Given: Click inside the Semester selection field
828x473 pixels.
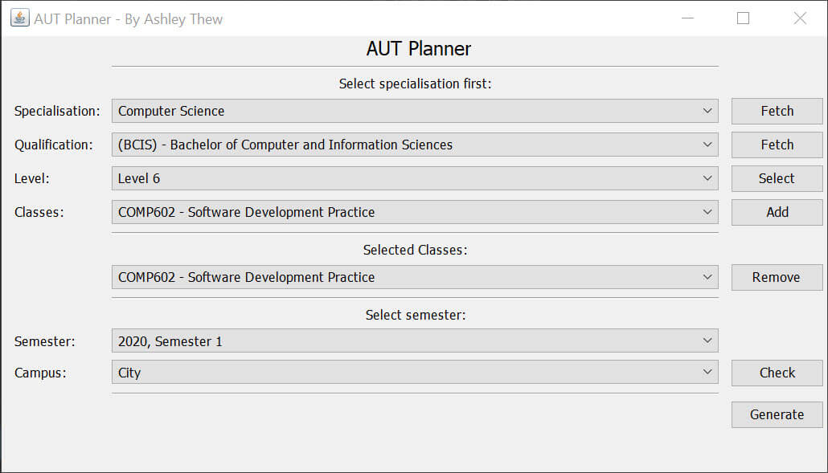Looking at the screenshot, I should pos(322,340).
